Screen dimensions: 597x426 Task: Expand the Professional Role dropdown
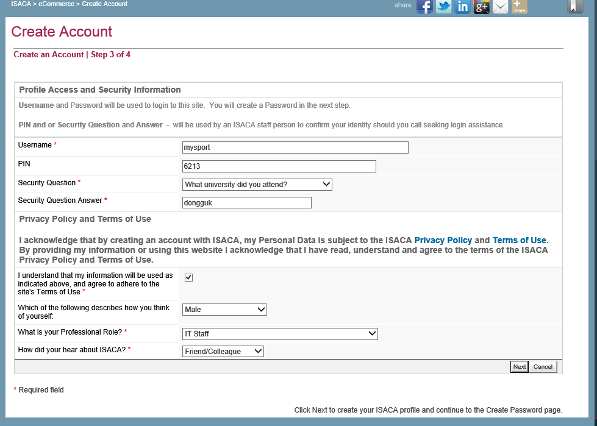click(x=280, y=333)
